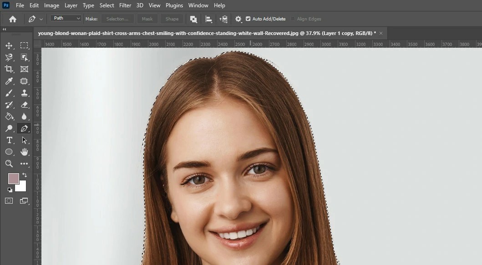
Task: Activate the Horizontal Type tool
Action: pos(9,140)
